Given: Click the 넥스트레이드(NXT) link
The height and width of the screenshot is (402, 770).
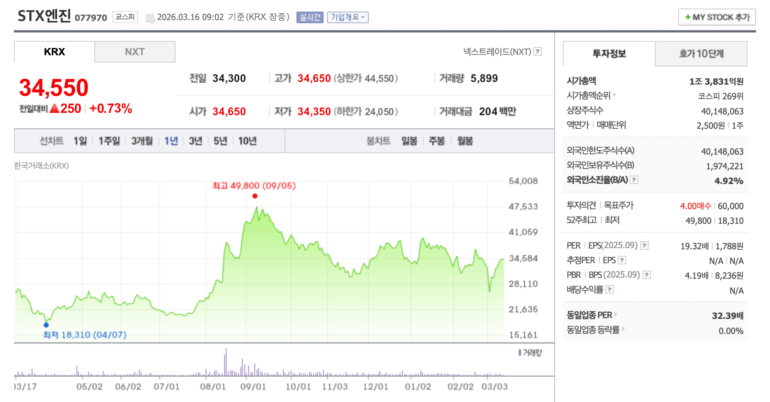Looking at the screenshot, I should [x=497, y=52].
